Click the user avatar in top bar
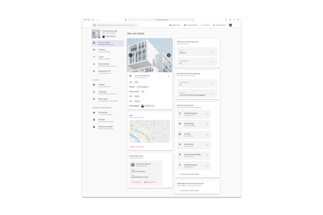323x215 pixels. [230, 25]
